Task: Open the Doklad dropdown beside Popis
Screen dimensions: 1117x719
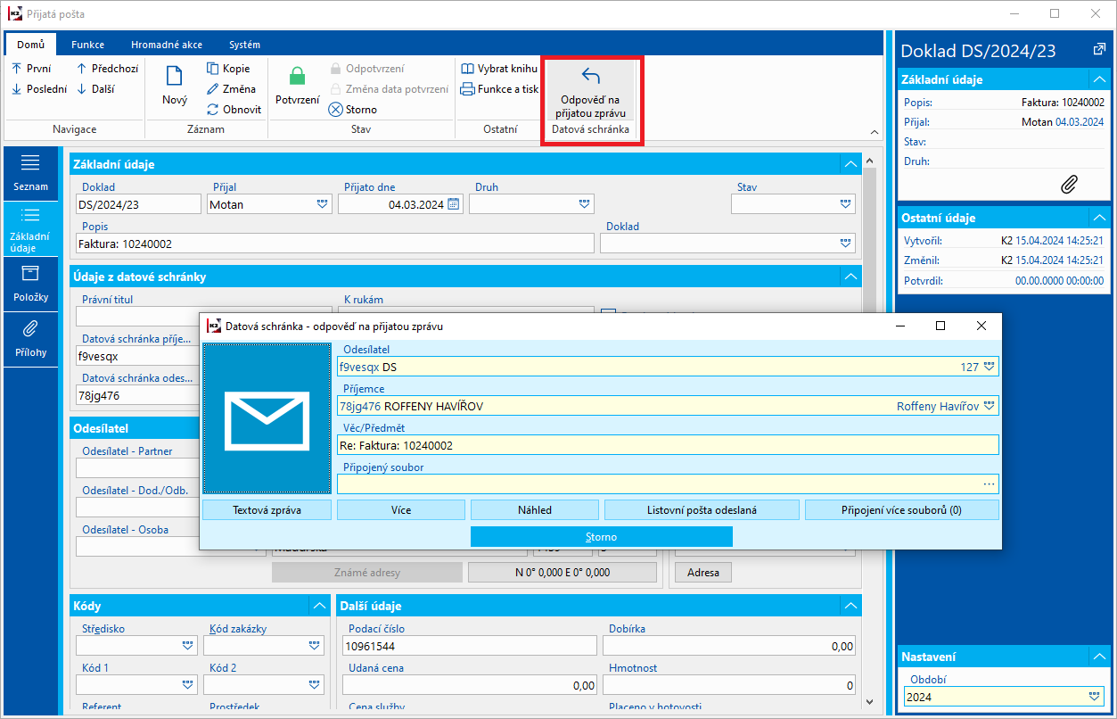Action: (845, 243)
